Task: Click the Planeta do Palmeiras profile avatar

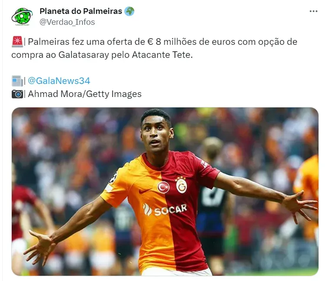Action: (22, 17)
